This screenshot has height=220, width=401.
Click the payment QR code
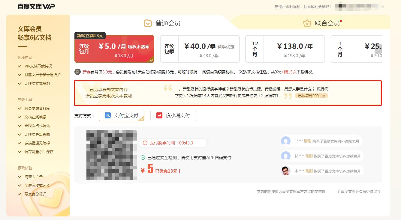coord(111,155)
